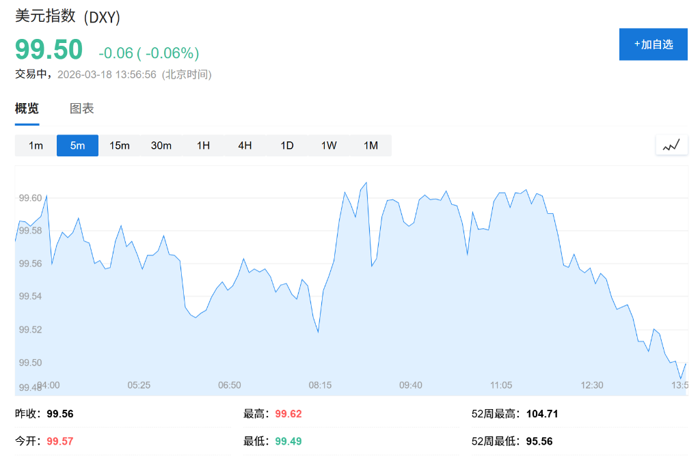700x461 pixels.
Task: Switch to the 图表 tab
Action: [x=81, y=108]
